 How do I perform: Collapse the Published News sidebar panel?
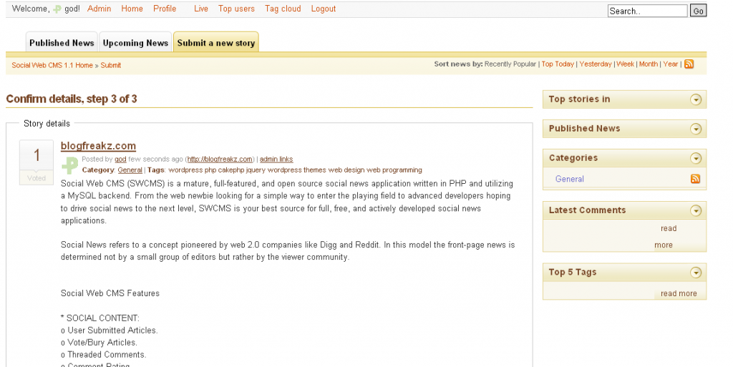pyautogui.click(x=695, y=129)
